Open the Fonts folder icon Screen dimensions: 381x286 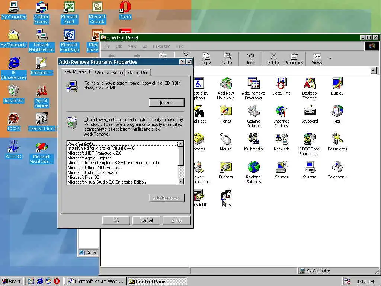coord(226,114)
